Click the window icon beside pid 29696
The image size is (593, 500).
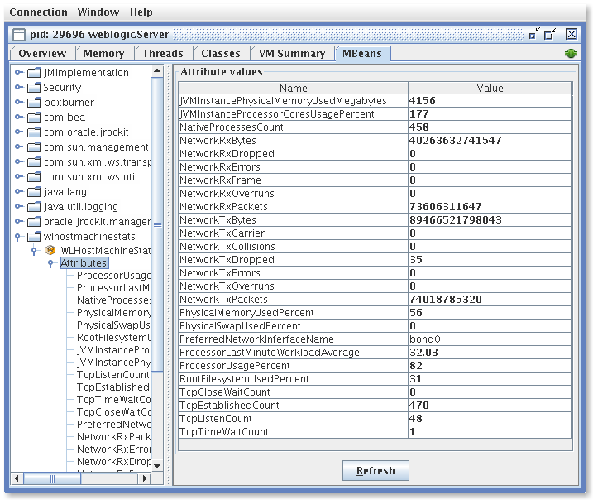pos(19,35)
